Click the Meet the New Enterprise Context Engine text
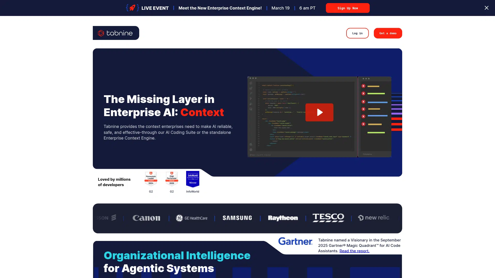The width and height of the screenshot is (495, 278). 220,8
